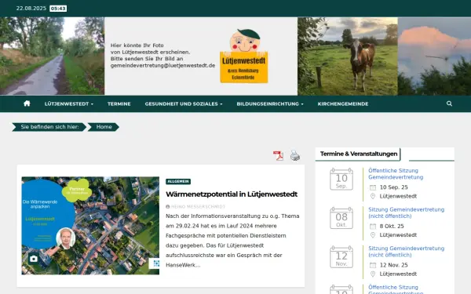Click small date icon beside 12 Nov. 25

pyautogui.click(x=373, y=265)
